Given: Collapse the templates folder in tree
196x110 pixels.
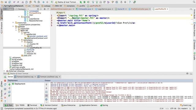Looking at the screenshot, I should tap(19, 40).
